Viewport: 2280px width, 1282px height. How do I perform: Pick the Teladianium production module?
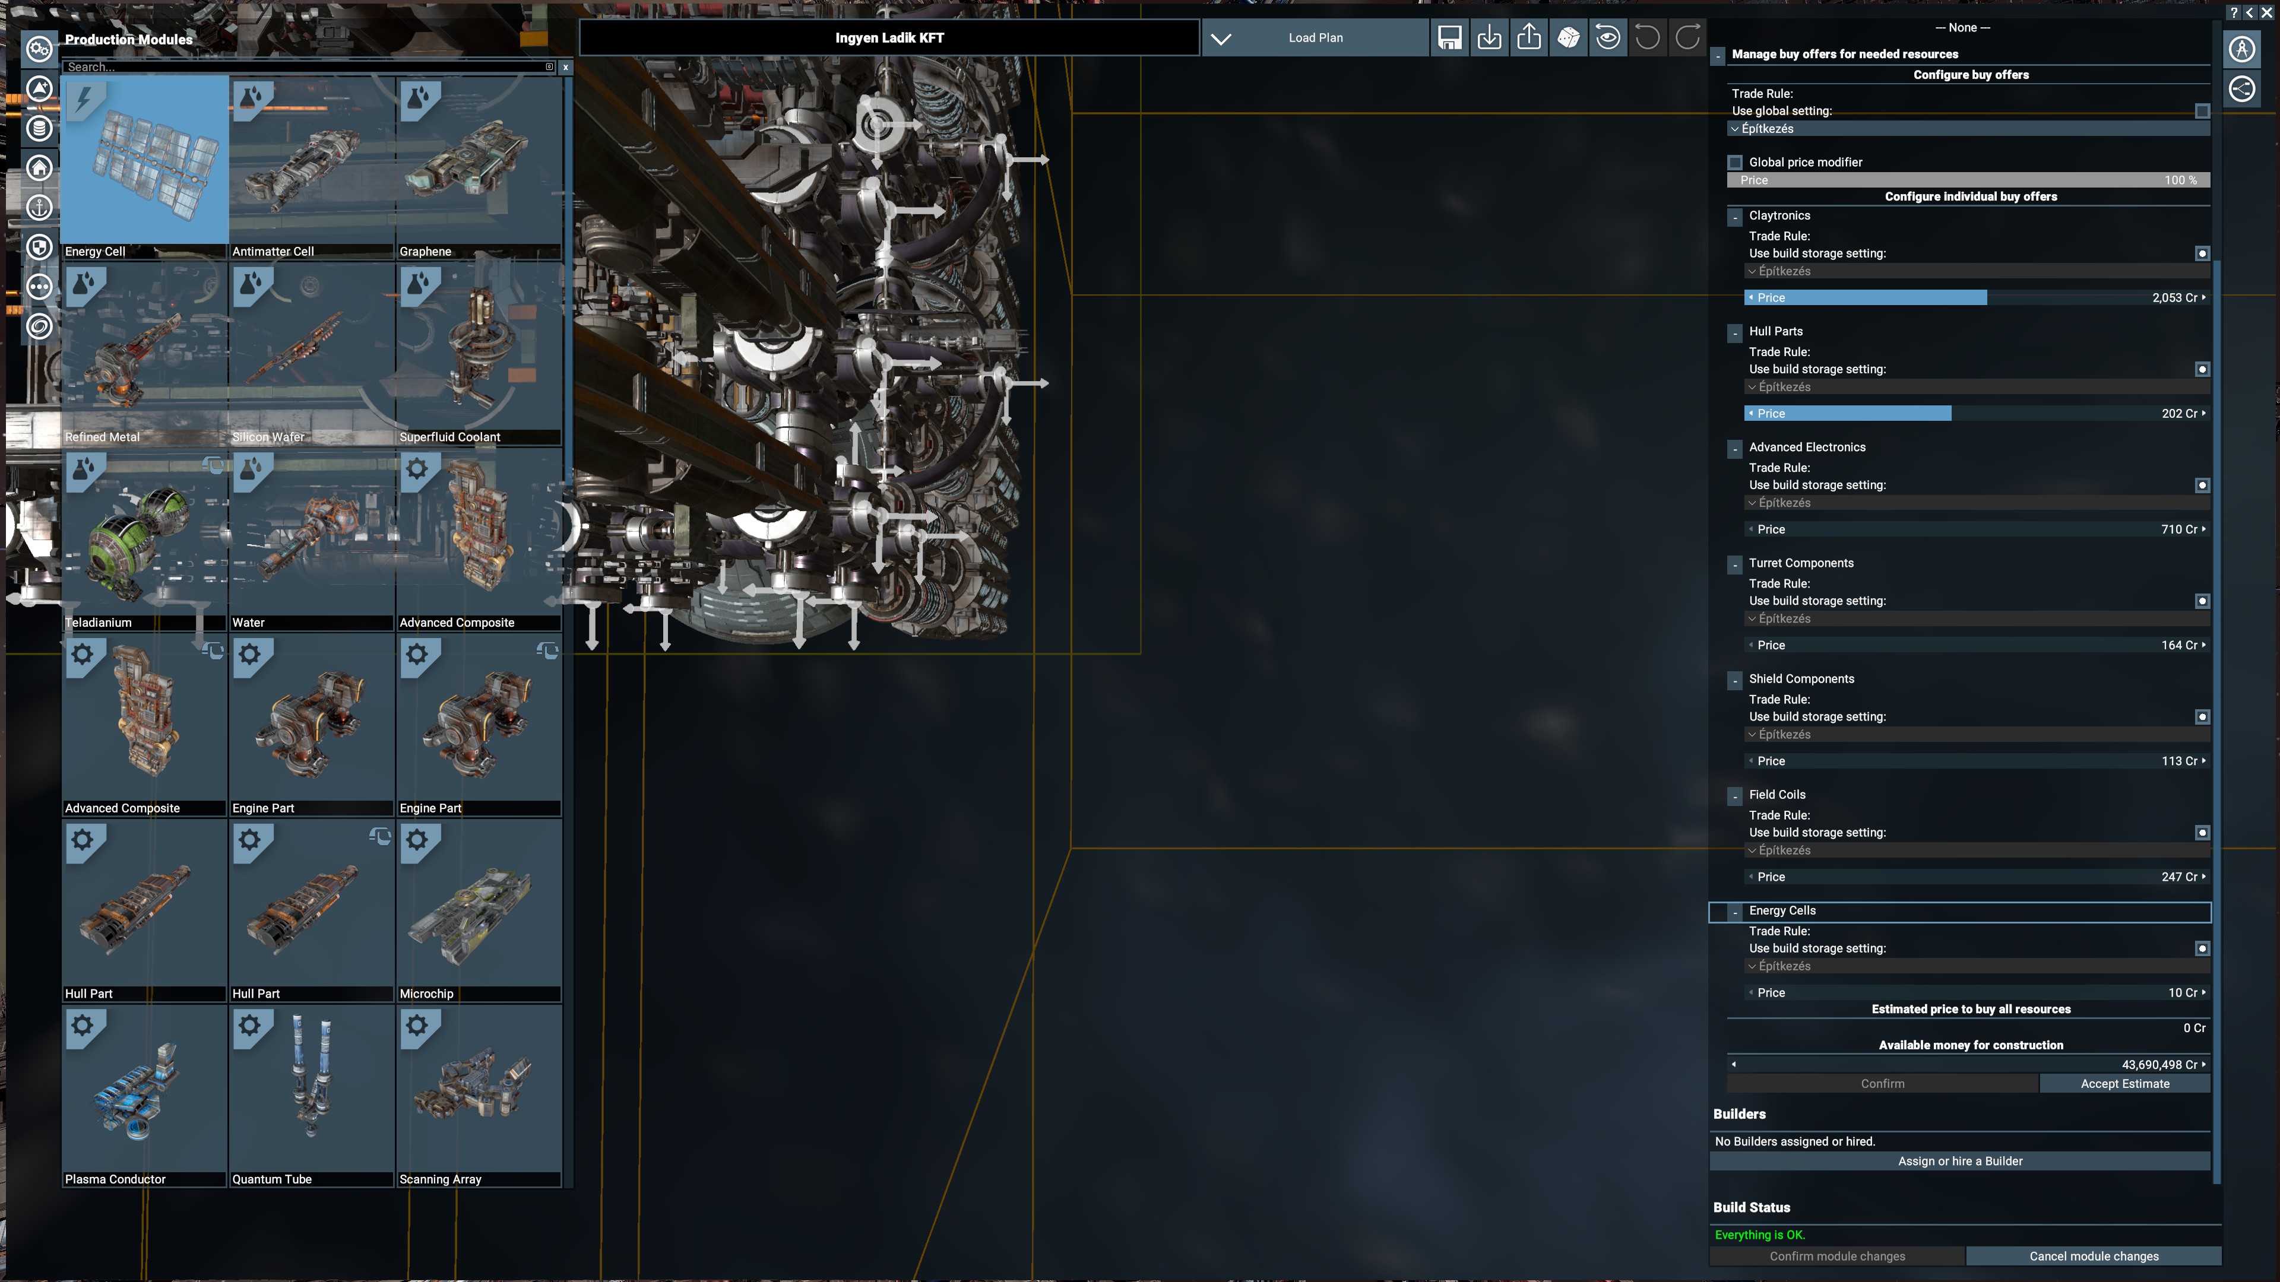point(144,539)
